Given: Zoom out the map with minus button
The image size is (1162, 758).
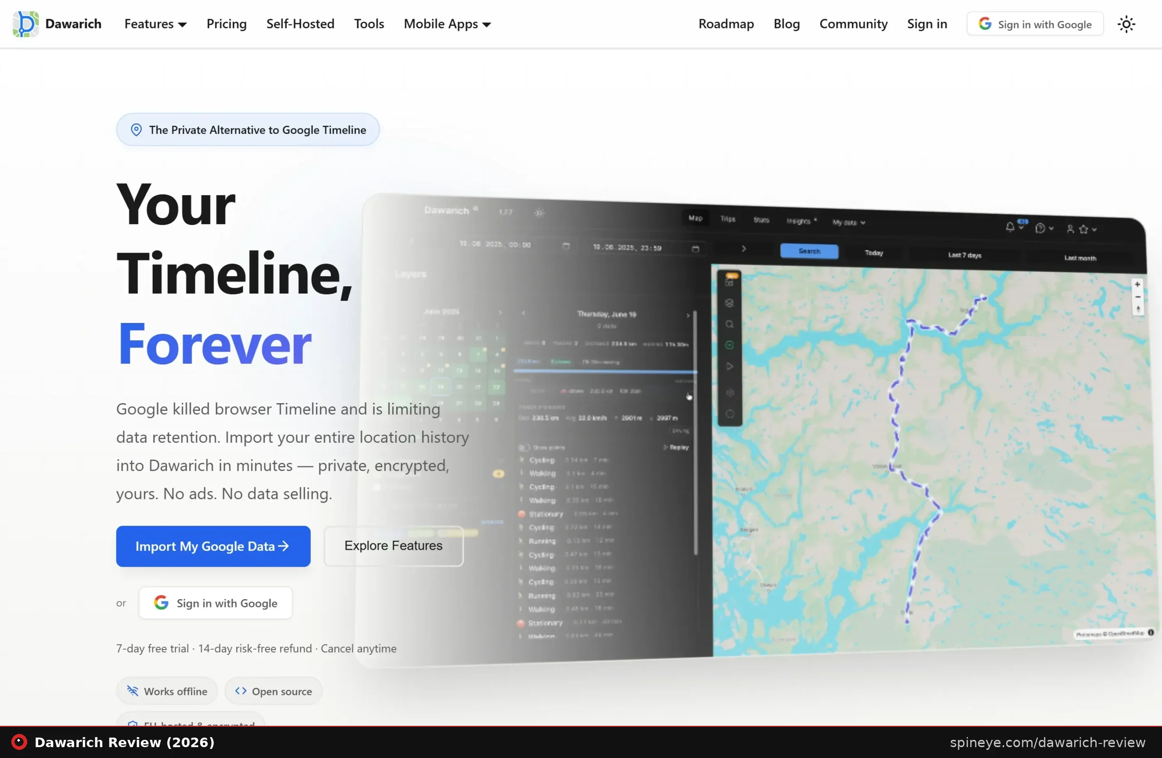Looking at the screenshot, I should pos(1137,297).
